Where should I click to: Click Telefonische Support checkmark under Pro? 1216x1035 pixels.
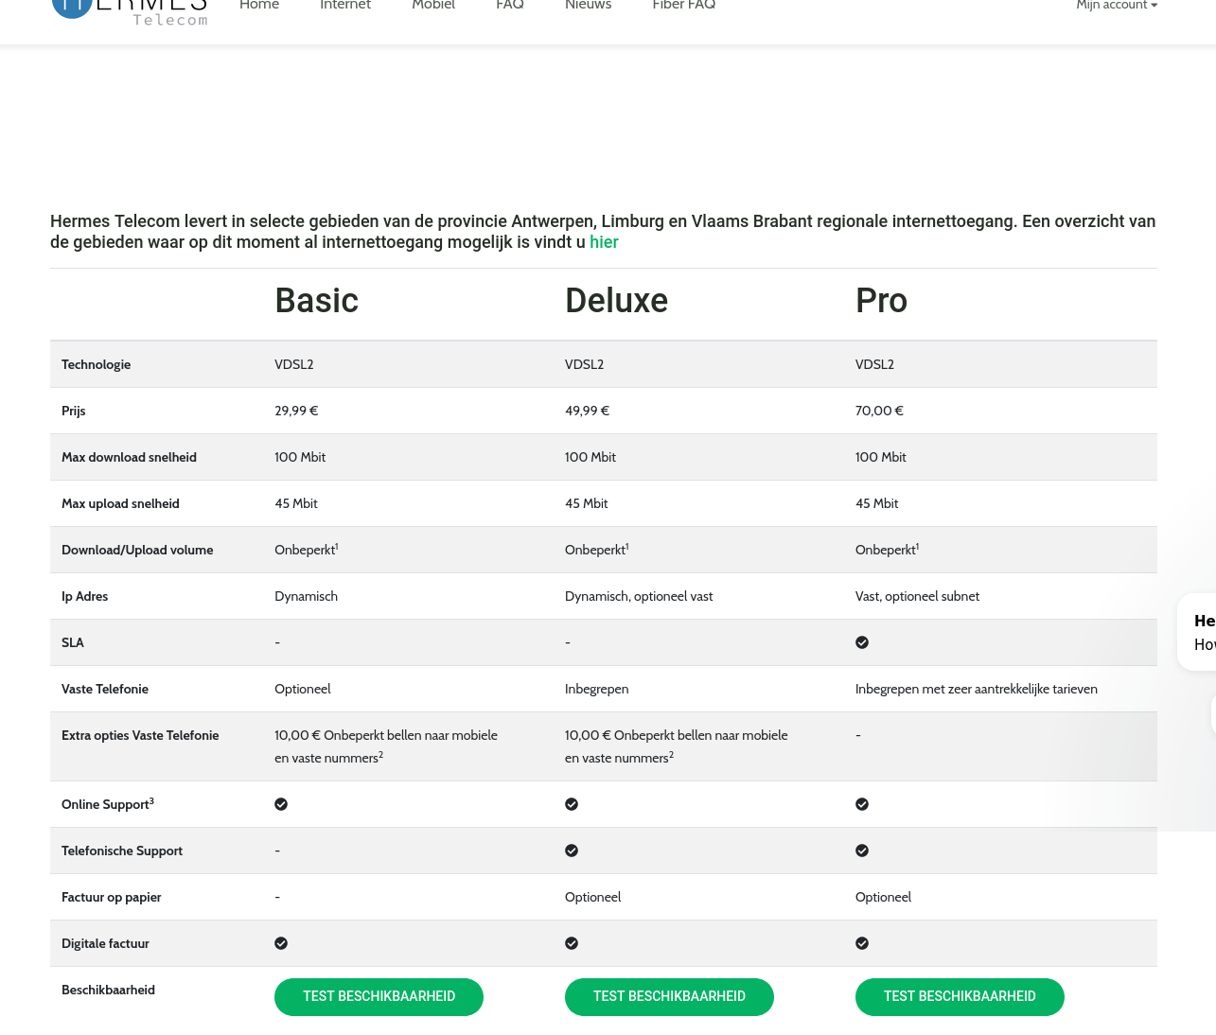(x=862, y=851)
